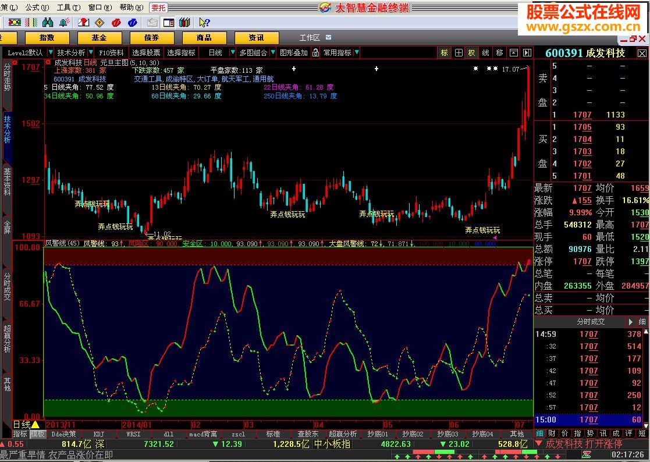Switch to the KDJ indicator tab
Screen dimensions: 650x462
pos(99,434)
